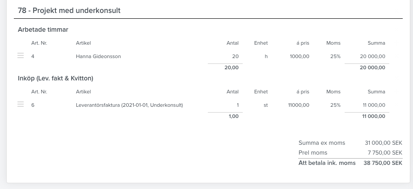
Task: Click the '78 - Projekt med underkonsult' heading
Action: point(69,11)
